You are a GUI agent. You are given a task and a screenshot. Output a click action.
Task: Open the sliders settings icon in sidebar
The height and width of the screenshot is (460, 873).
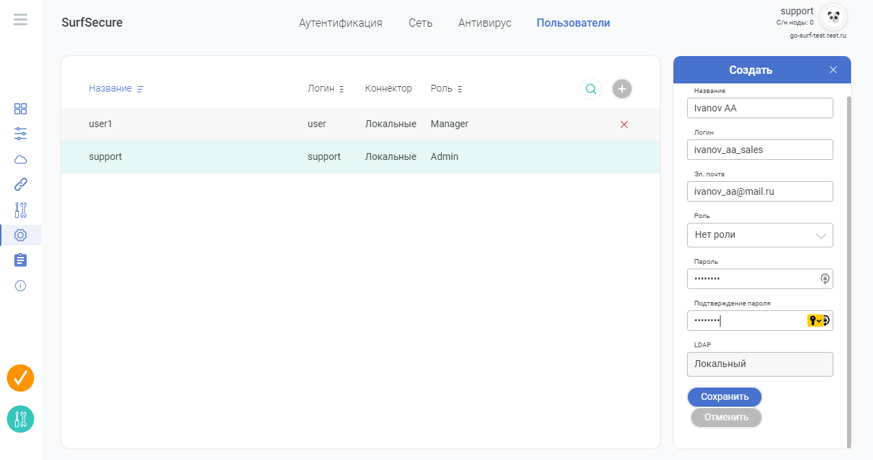(x=21, y=134)
